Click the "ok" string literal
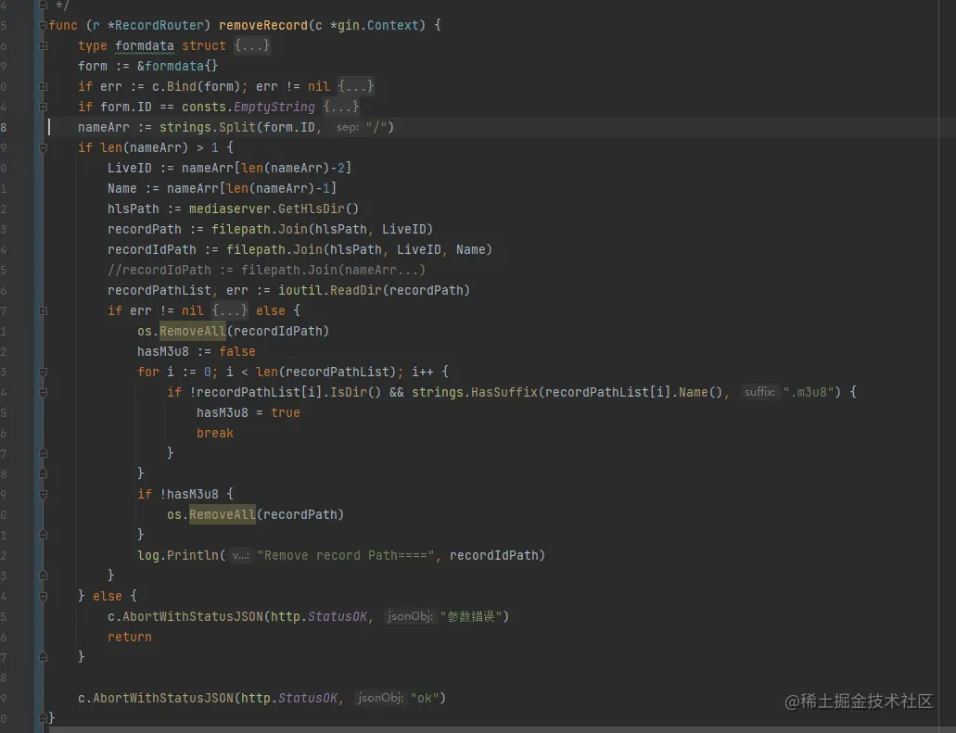This screenshot has width=956, height=733. [425, 699]
